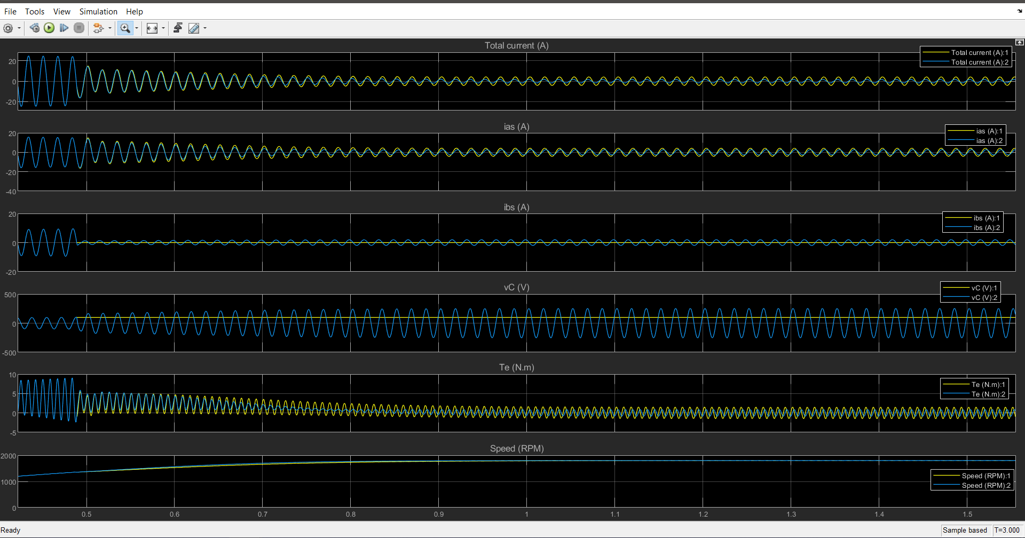
Task: Click the Highlight Simulink Block icon
Action: (x=98, y=28)
